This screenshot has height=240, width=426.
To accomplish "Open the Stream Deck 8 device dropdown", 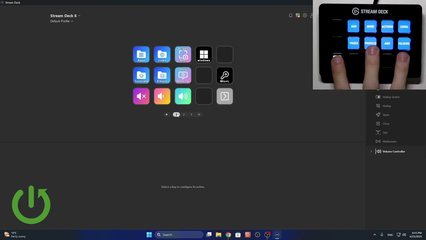I will tap(65, 16).
